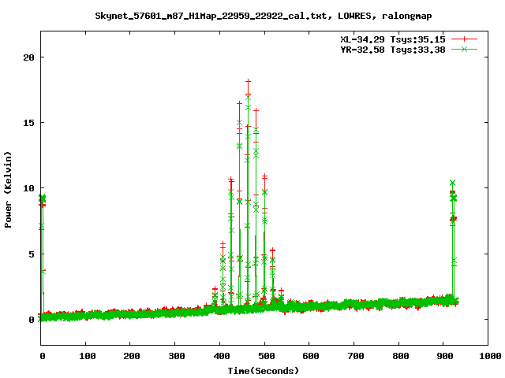Click the x-axis tick label 400
The width and height of the screenshot is (505, 378).
222,356
